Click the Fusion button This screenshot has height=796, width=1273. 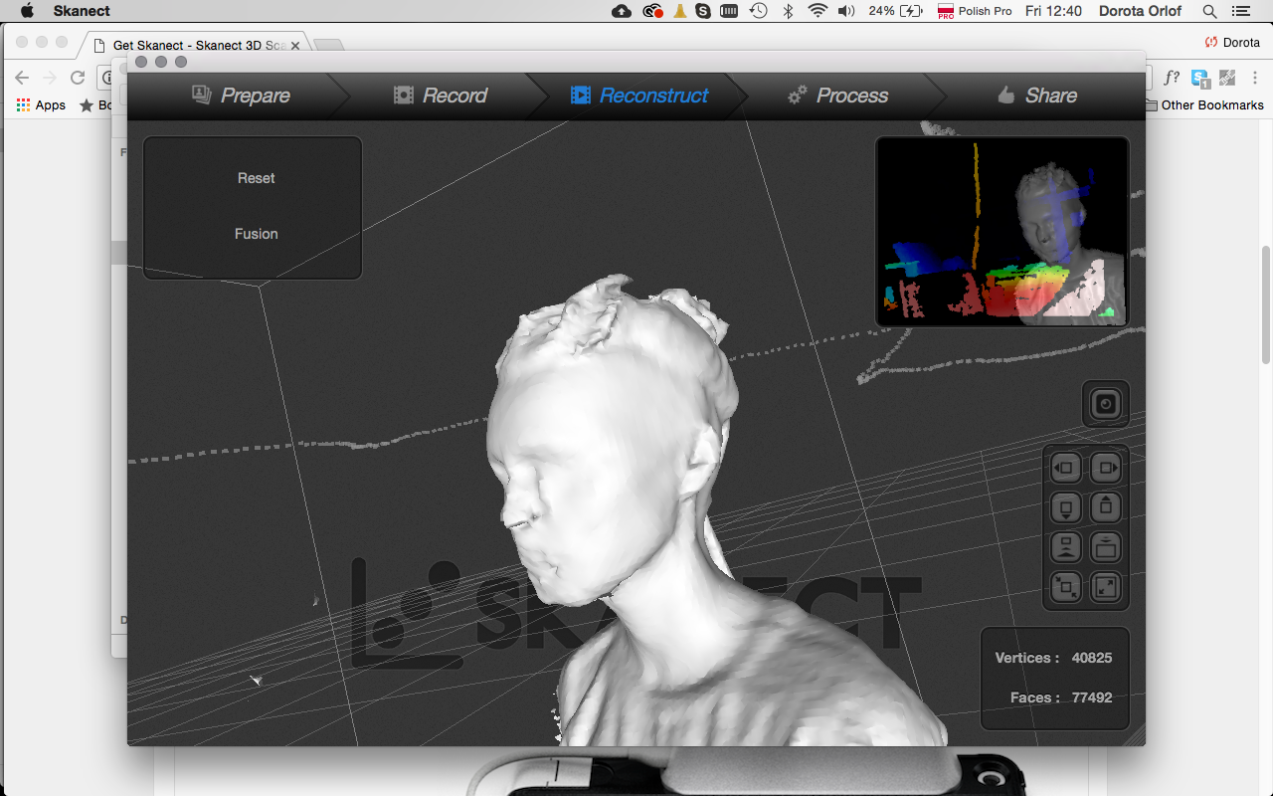[x=256, y=233]
